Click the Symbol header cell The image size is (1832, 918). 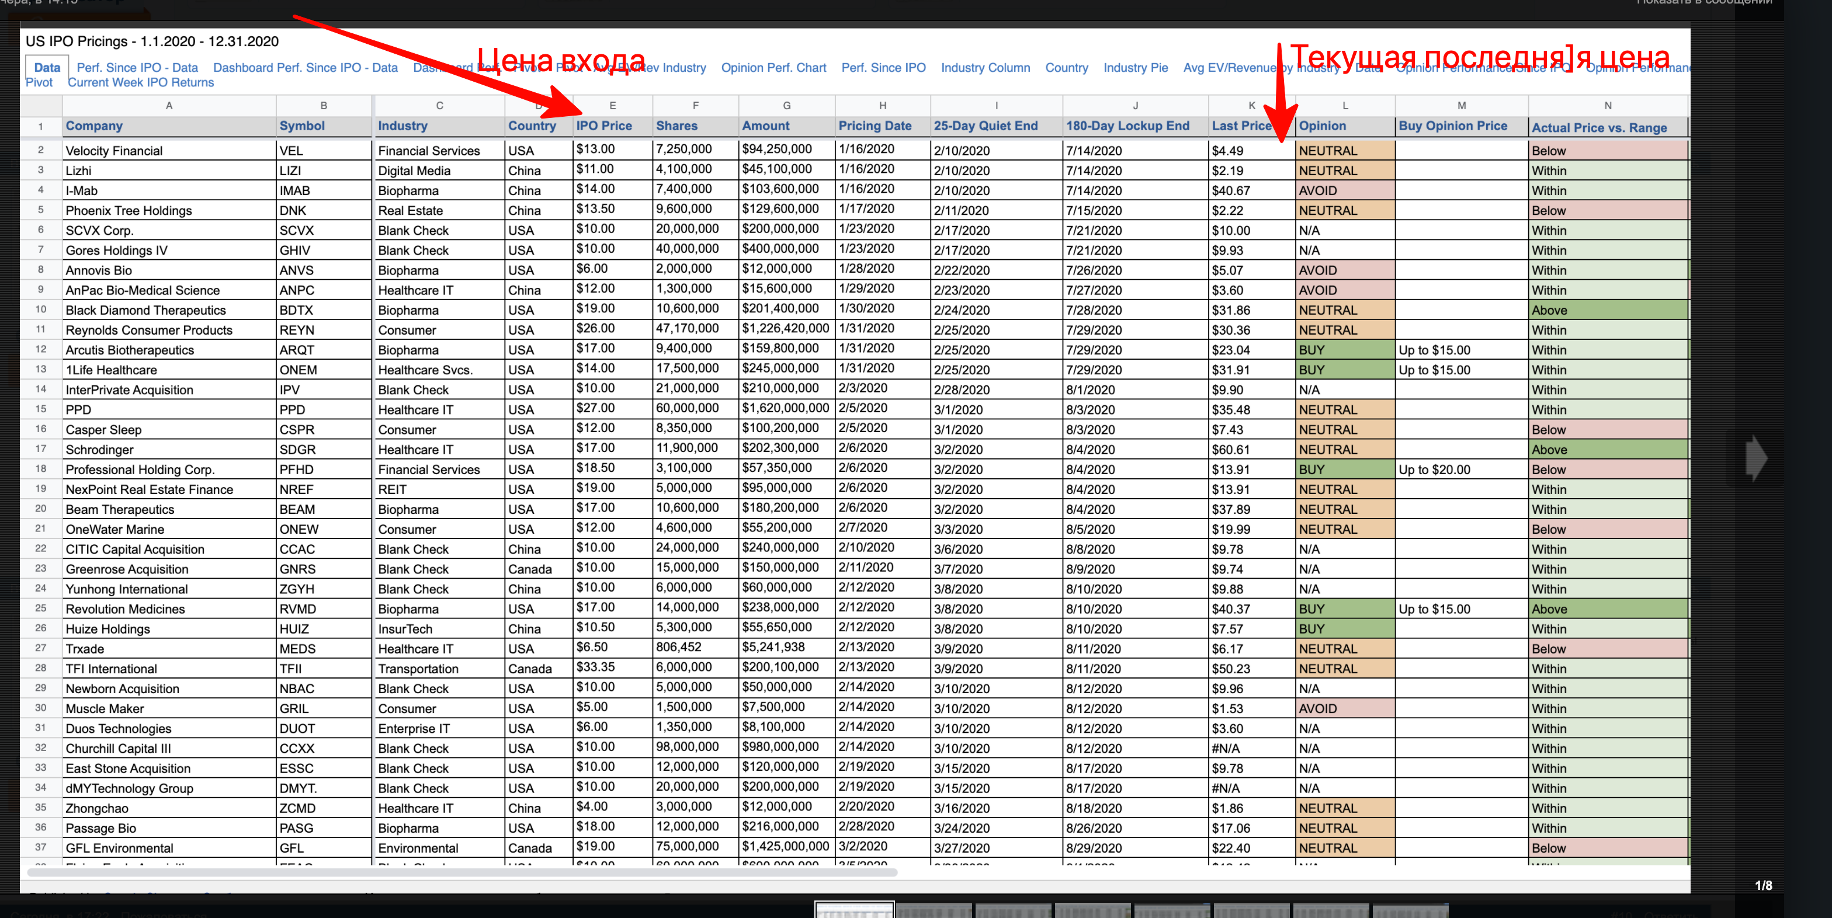click(324, 126)
